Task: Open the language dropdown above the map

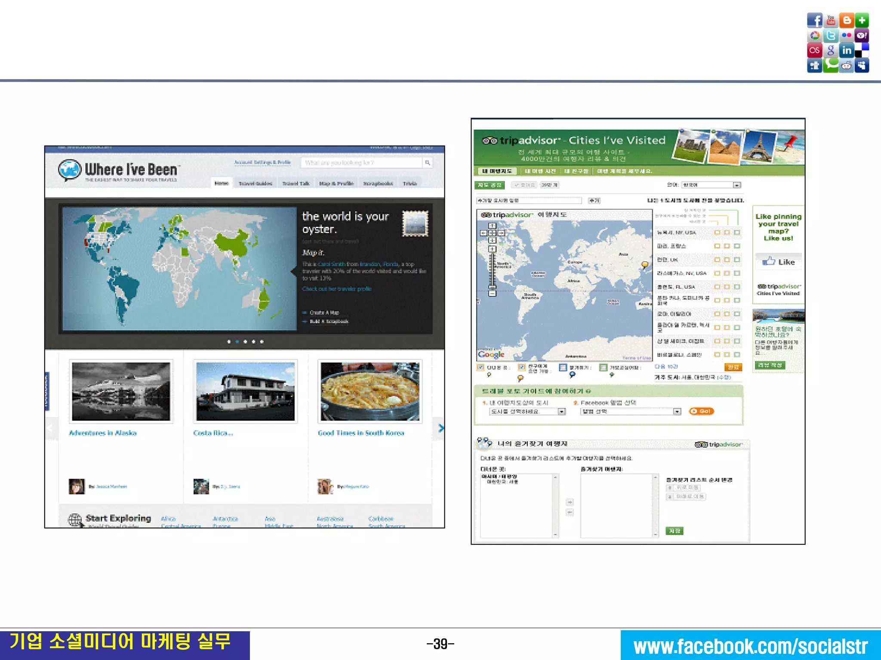Action: [737, 185]
